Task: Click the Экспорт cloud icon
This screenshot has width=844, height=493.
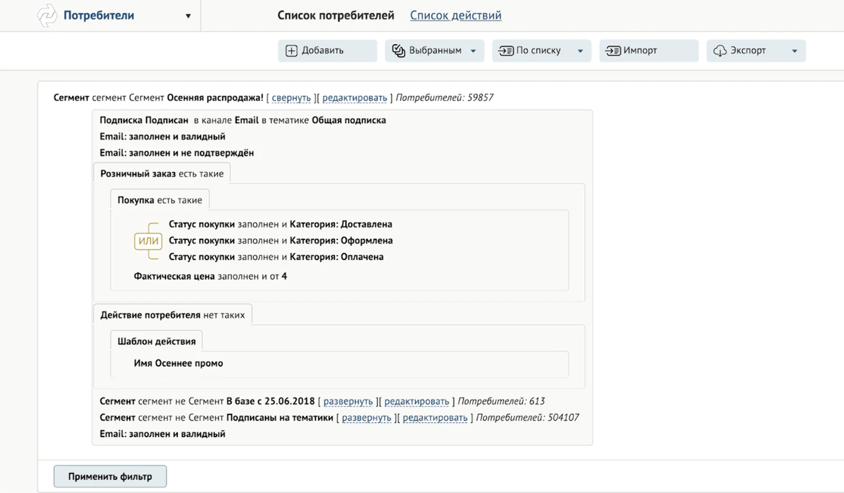Action: 720,51
